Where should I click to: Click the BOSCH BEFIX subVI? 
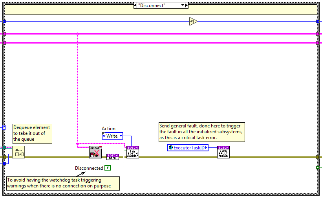pos(113,157)
